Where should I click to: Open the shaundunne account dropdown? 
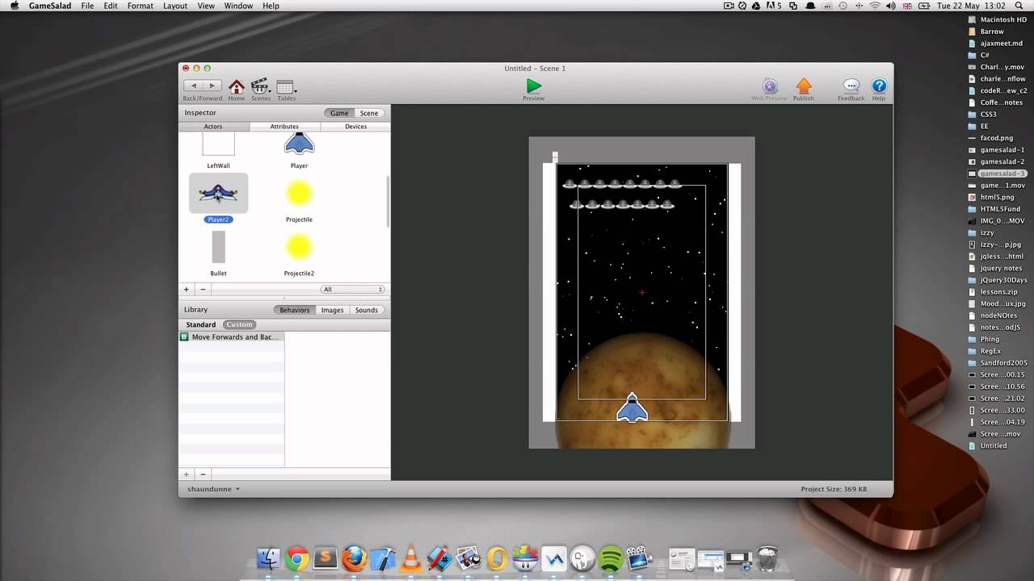[213, 489]
